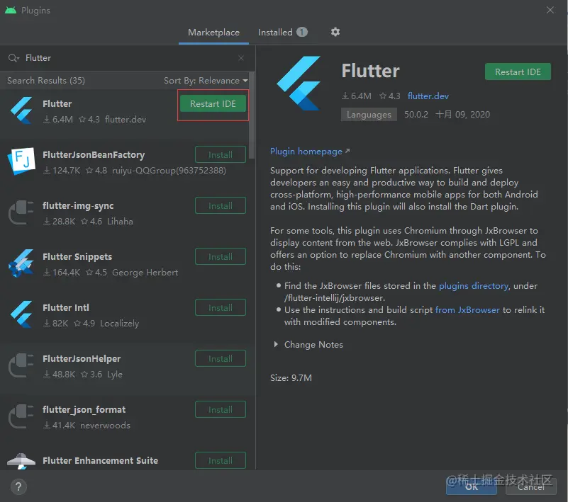Viewport: 568px width, 502px height.
Task: Click the Size: 9.7M text
Action: 291,378
